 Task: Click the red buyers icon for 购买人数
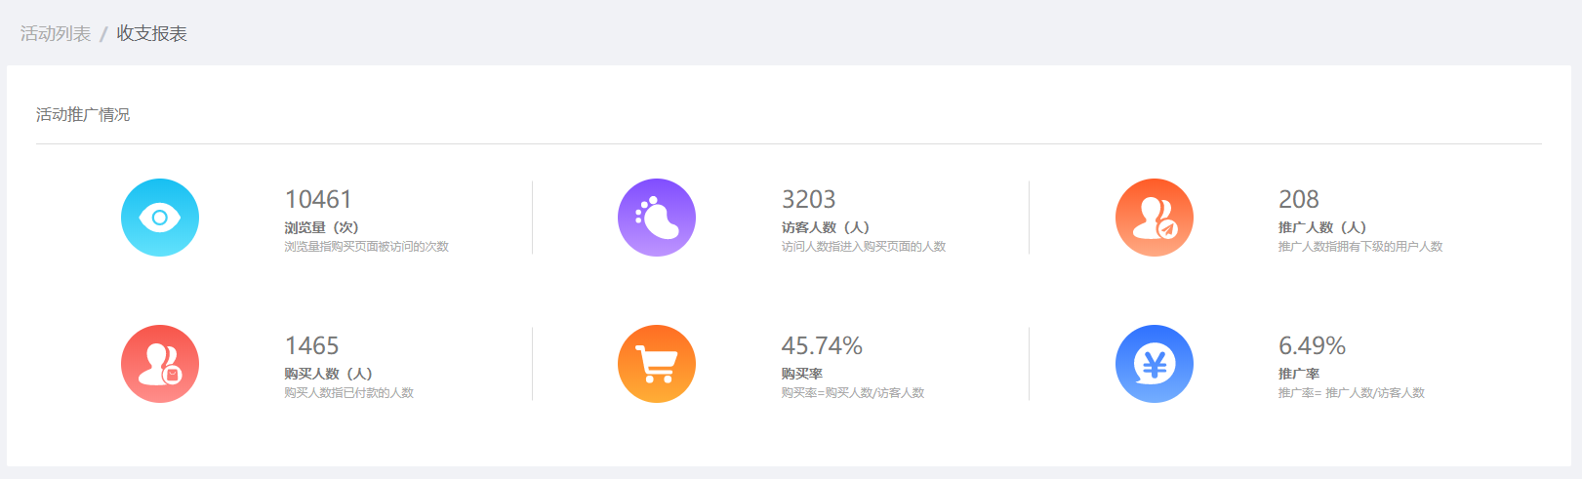160,364
